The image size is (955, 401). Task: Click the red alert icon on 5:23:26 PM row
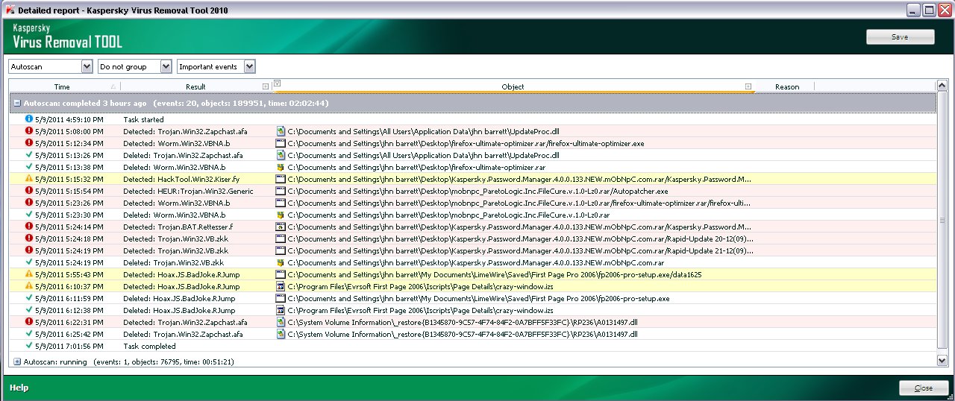(29, 203)
